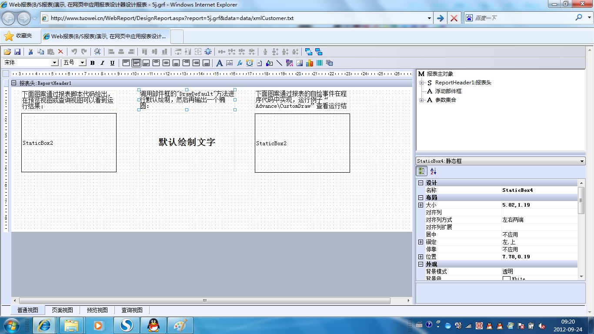Click the 背景色 White color swatch
594x334 pixels.
tap(507, 278)
